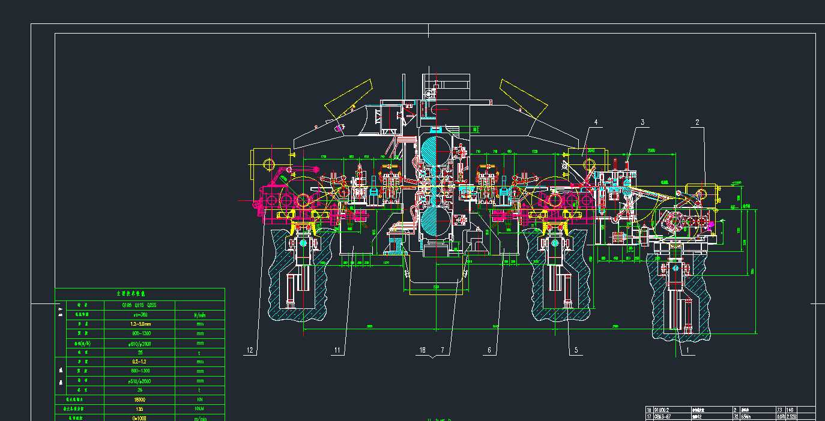The width and height of the screenshot is (825, 421).
Task: Click part callout number 5
Action: click(x=576, y=350)
